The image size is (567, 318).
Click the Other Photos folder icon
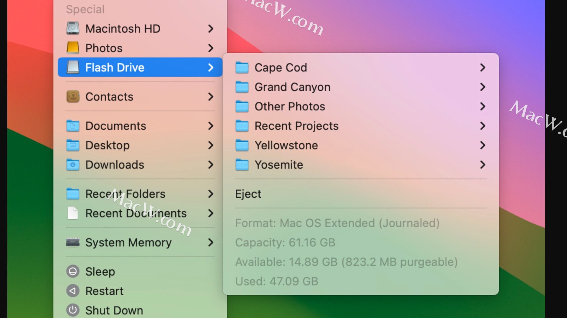click(x=242, y=106)
